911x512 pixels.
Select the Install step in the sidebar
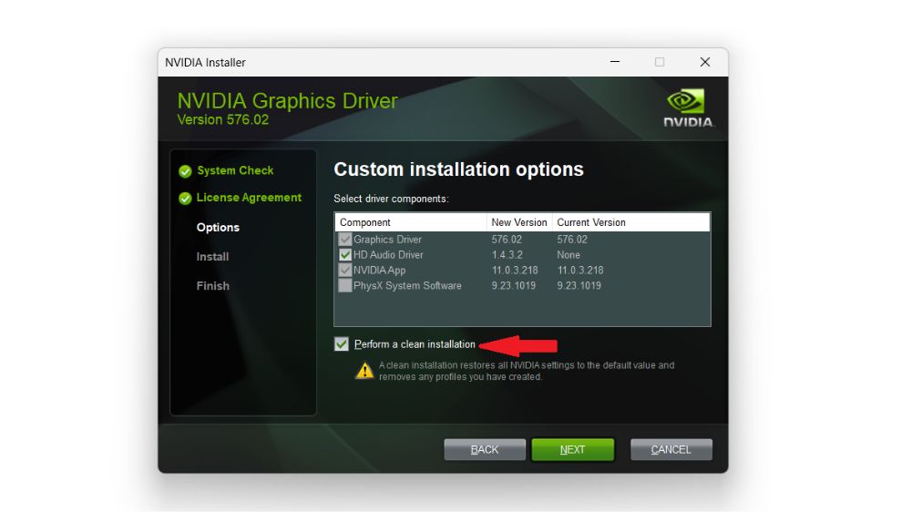pyautogui.click(x=212, y=257)
